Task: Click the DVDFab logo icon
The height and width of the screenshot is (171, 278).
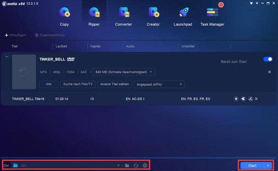Action: (x=4, y=4)
